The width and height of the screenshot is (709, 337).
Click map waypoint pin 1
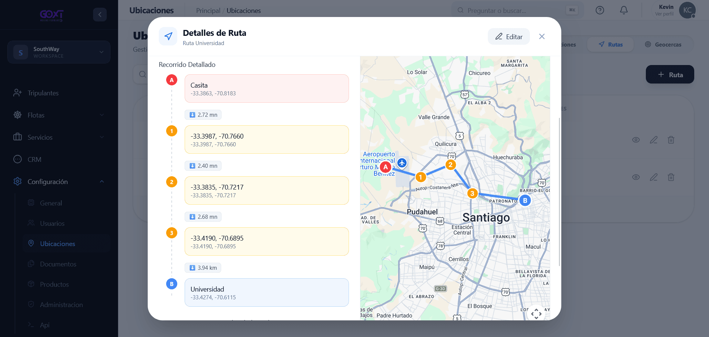(420, 177)
